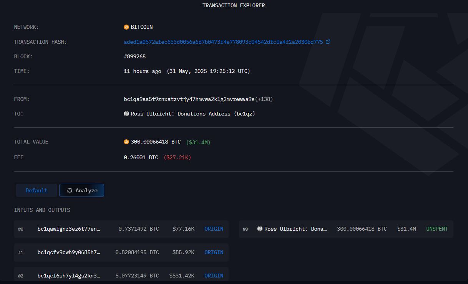
Task: Open input address bc1qcfv9cwh9y0685h7…
Action: (69, 252)
